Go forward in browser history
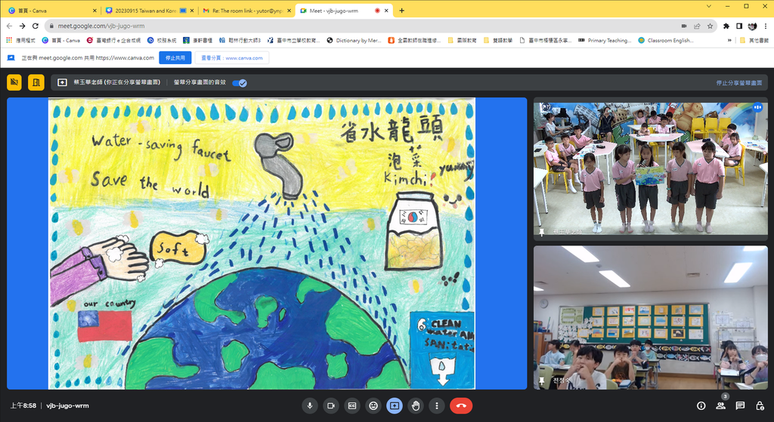This screenshot has height=422, width=774. tap(22, 26)
